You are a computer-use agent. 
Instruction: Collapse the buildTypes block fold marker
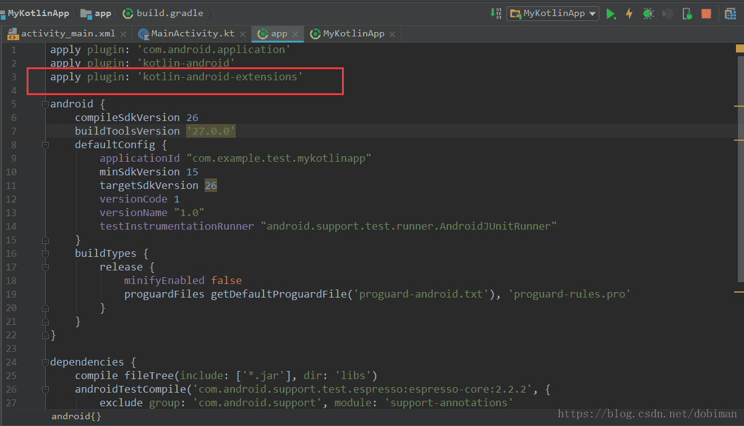[x=45, y=254]
